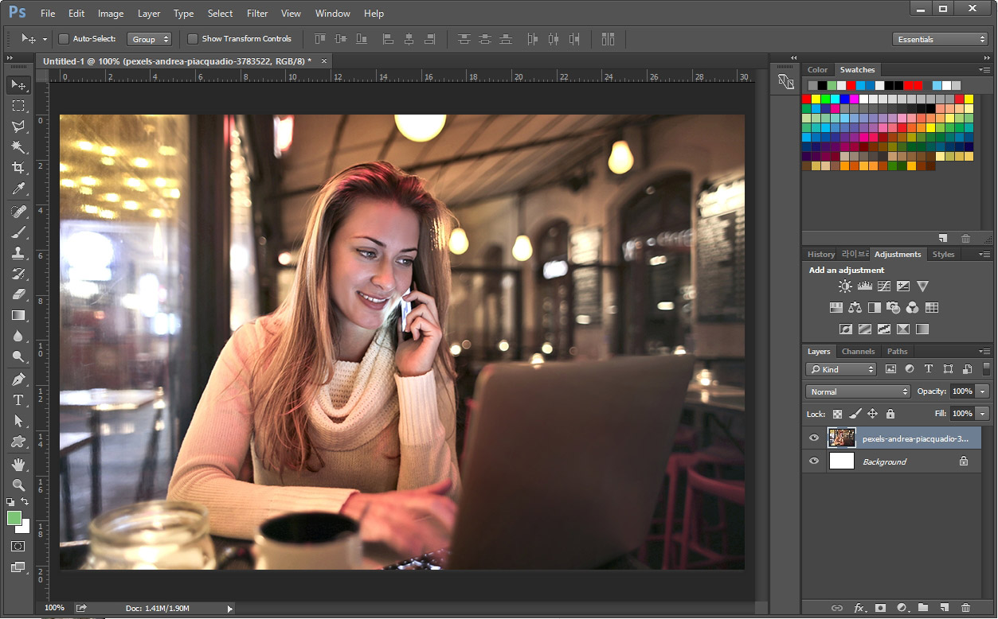Open the Swatches panel menu
This screenshot has height=619, width=998.
coord(984,70)
